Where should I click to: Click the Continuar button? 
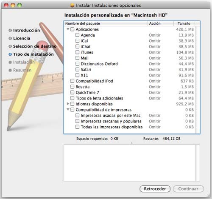click(188, 189)
